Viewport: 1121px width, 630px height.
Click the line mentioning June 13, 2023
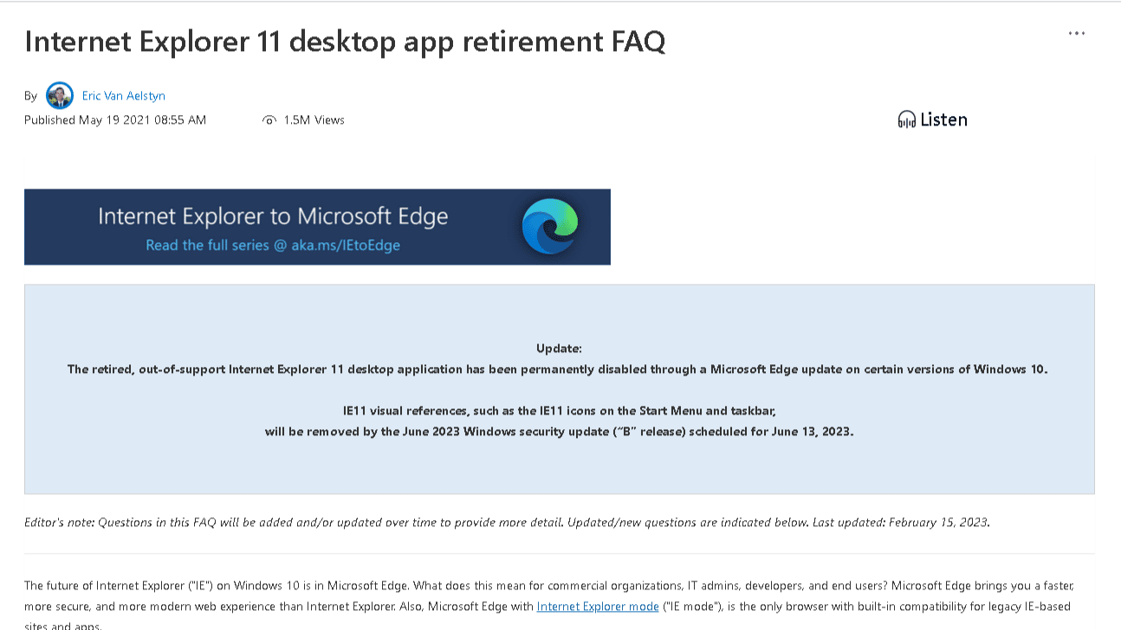coord(559,432)
